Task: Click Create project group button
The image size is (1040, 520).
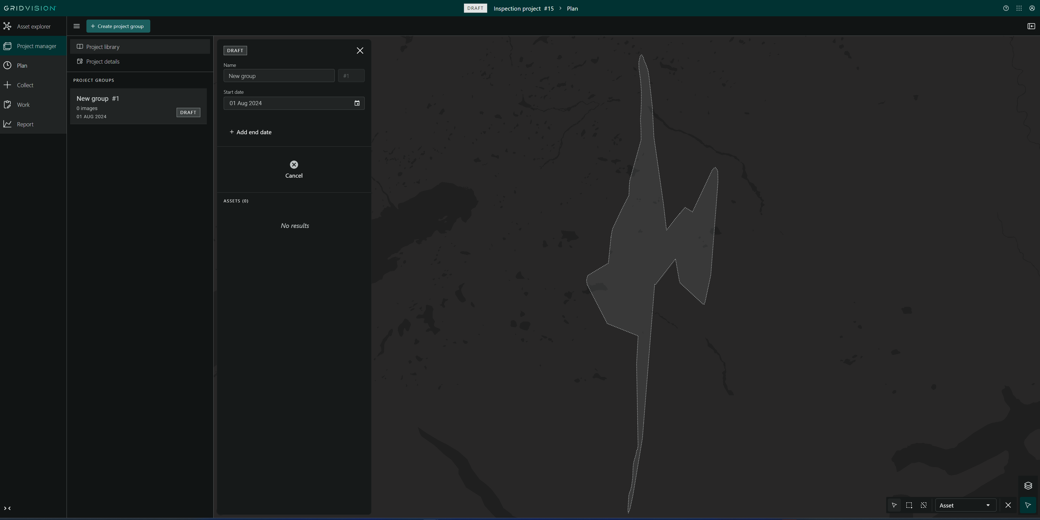Action: 118,26
